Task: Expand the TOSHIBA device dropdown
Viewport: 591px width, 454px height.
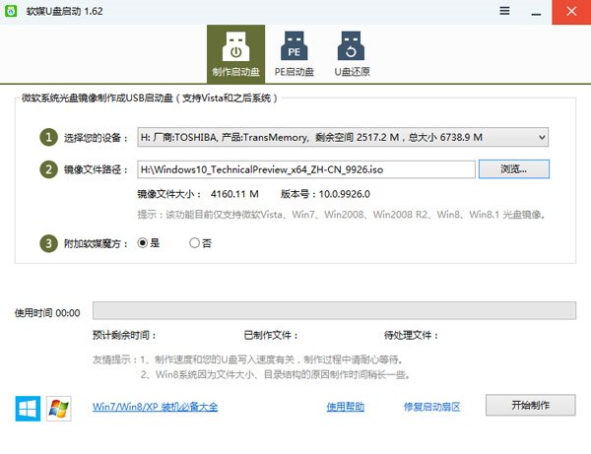Action: (342, 137)
